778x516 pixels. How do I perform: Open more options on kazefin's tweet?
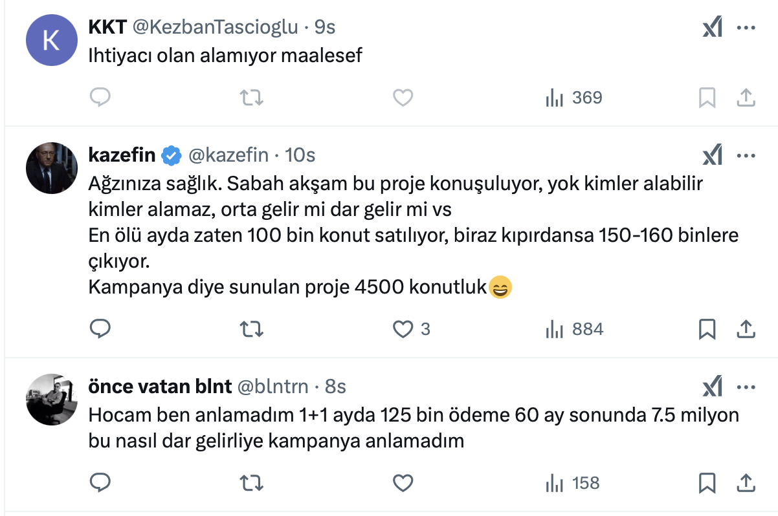[746, 156]
